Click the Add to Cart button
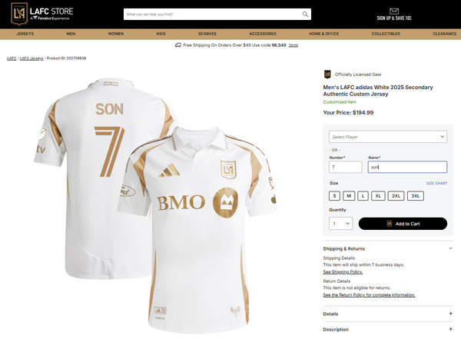The height and width of the screenshot is (339, 461). click(x=403, y=224)
